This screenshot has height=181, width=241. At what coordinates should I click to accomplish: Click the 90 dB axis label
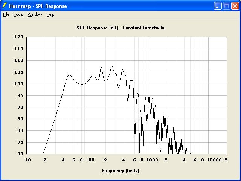point(20,107)
